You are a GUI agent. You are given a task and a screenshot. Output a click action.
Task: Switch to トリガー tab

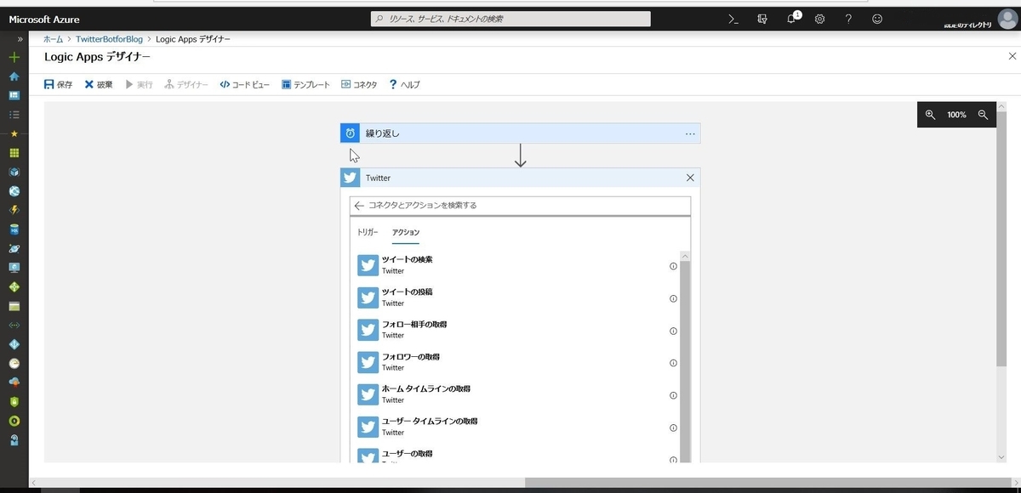point(368,232)
